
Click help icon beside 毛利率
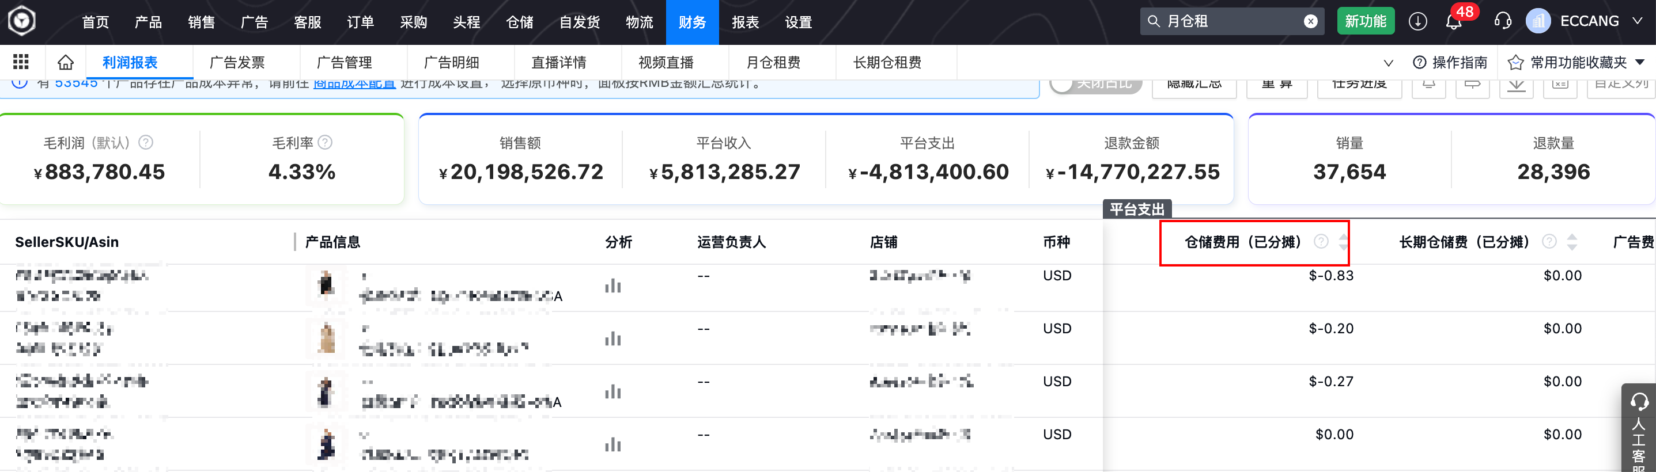tap(326, 143)
